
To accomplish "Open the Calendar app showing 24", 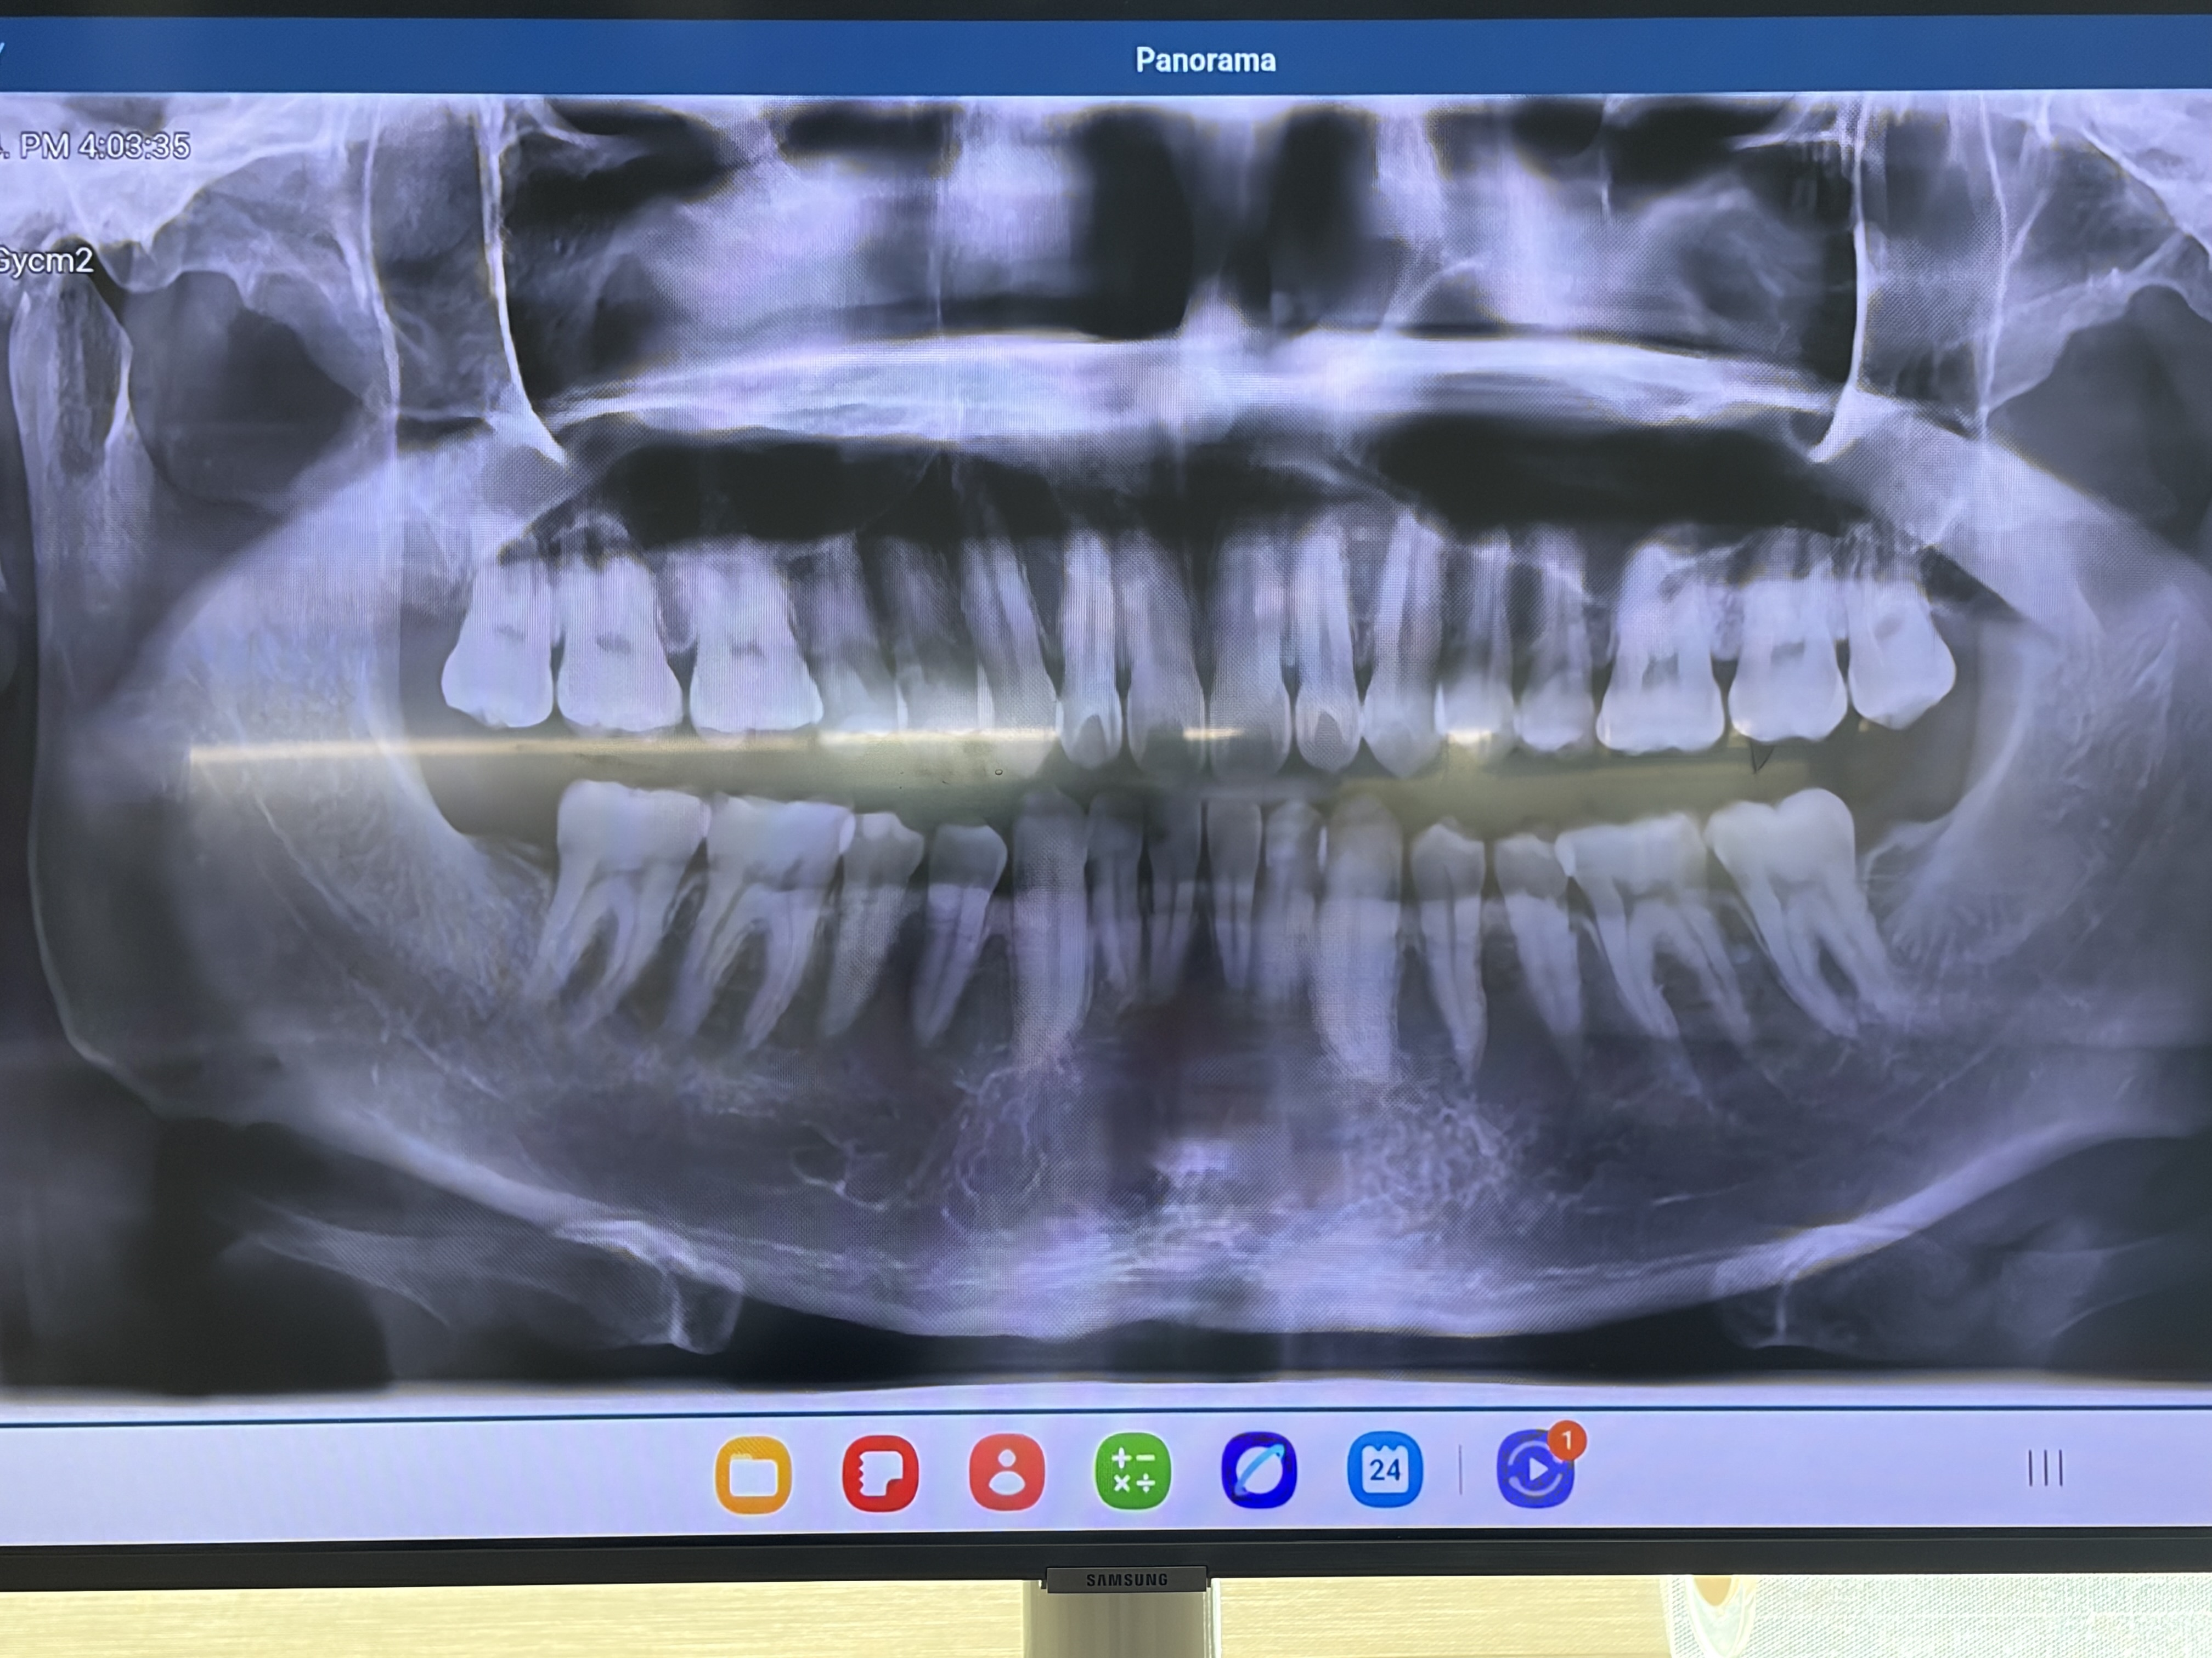I will (1385, 1470).
